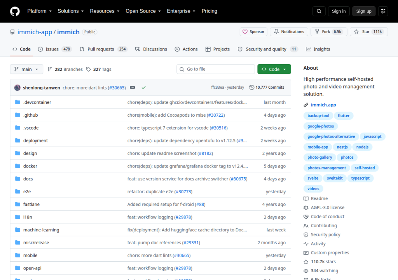Focus the Go to file search field

pos(215,69)
